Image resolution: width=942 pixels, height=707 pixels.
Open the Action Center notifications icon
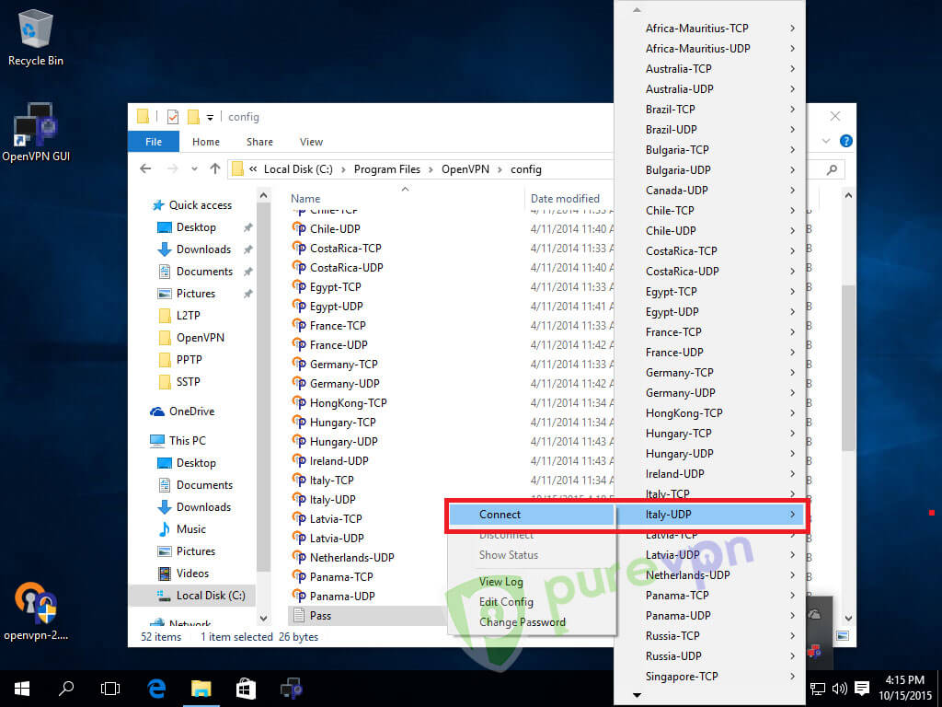pos(862,689)
